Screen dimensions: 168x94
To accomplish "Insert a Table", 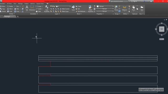I will coord(38,11).
